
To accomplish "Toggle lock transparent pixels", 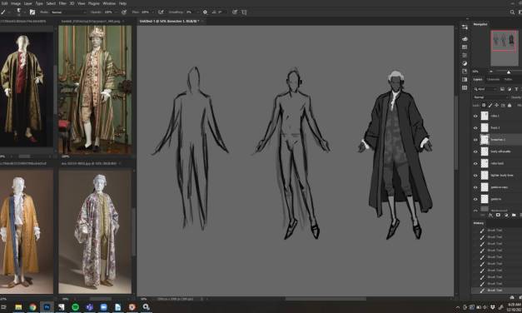I will [484, 105].
